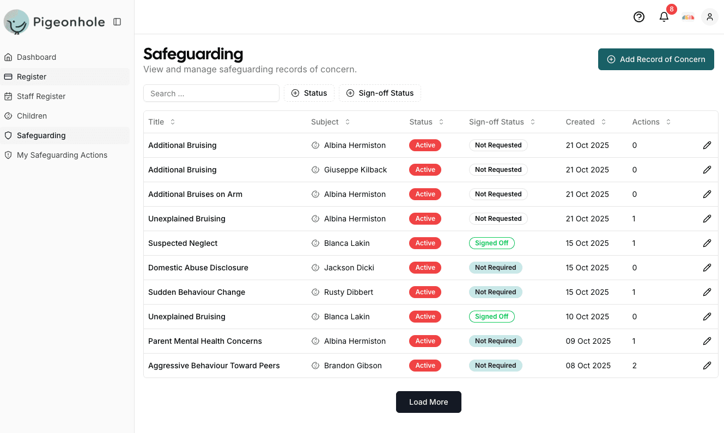The width and height of the screenshot is (724, 433).
Task: Click the Signed Off badge for Blanca Lakin
Action: click(492, 243)
